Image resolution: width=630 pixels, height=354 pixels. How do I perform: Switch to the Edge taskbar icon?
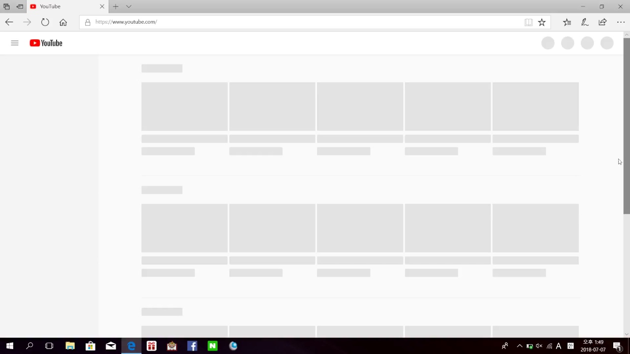pos(131,346)
